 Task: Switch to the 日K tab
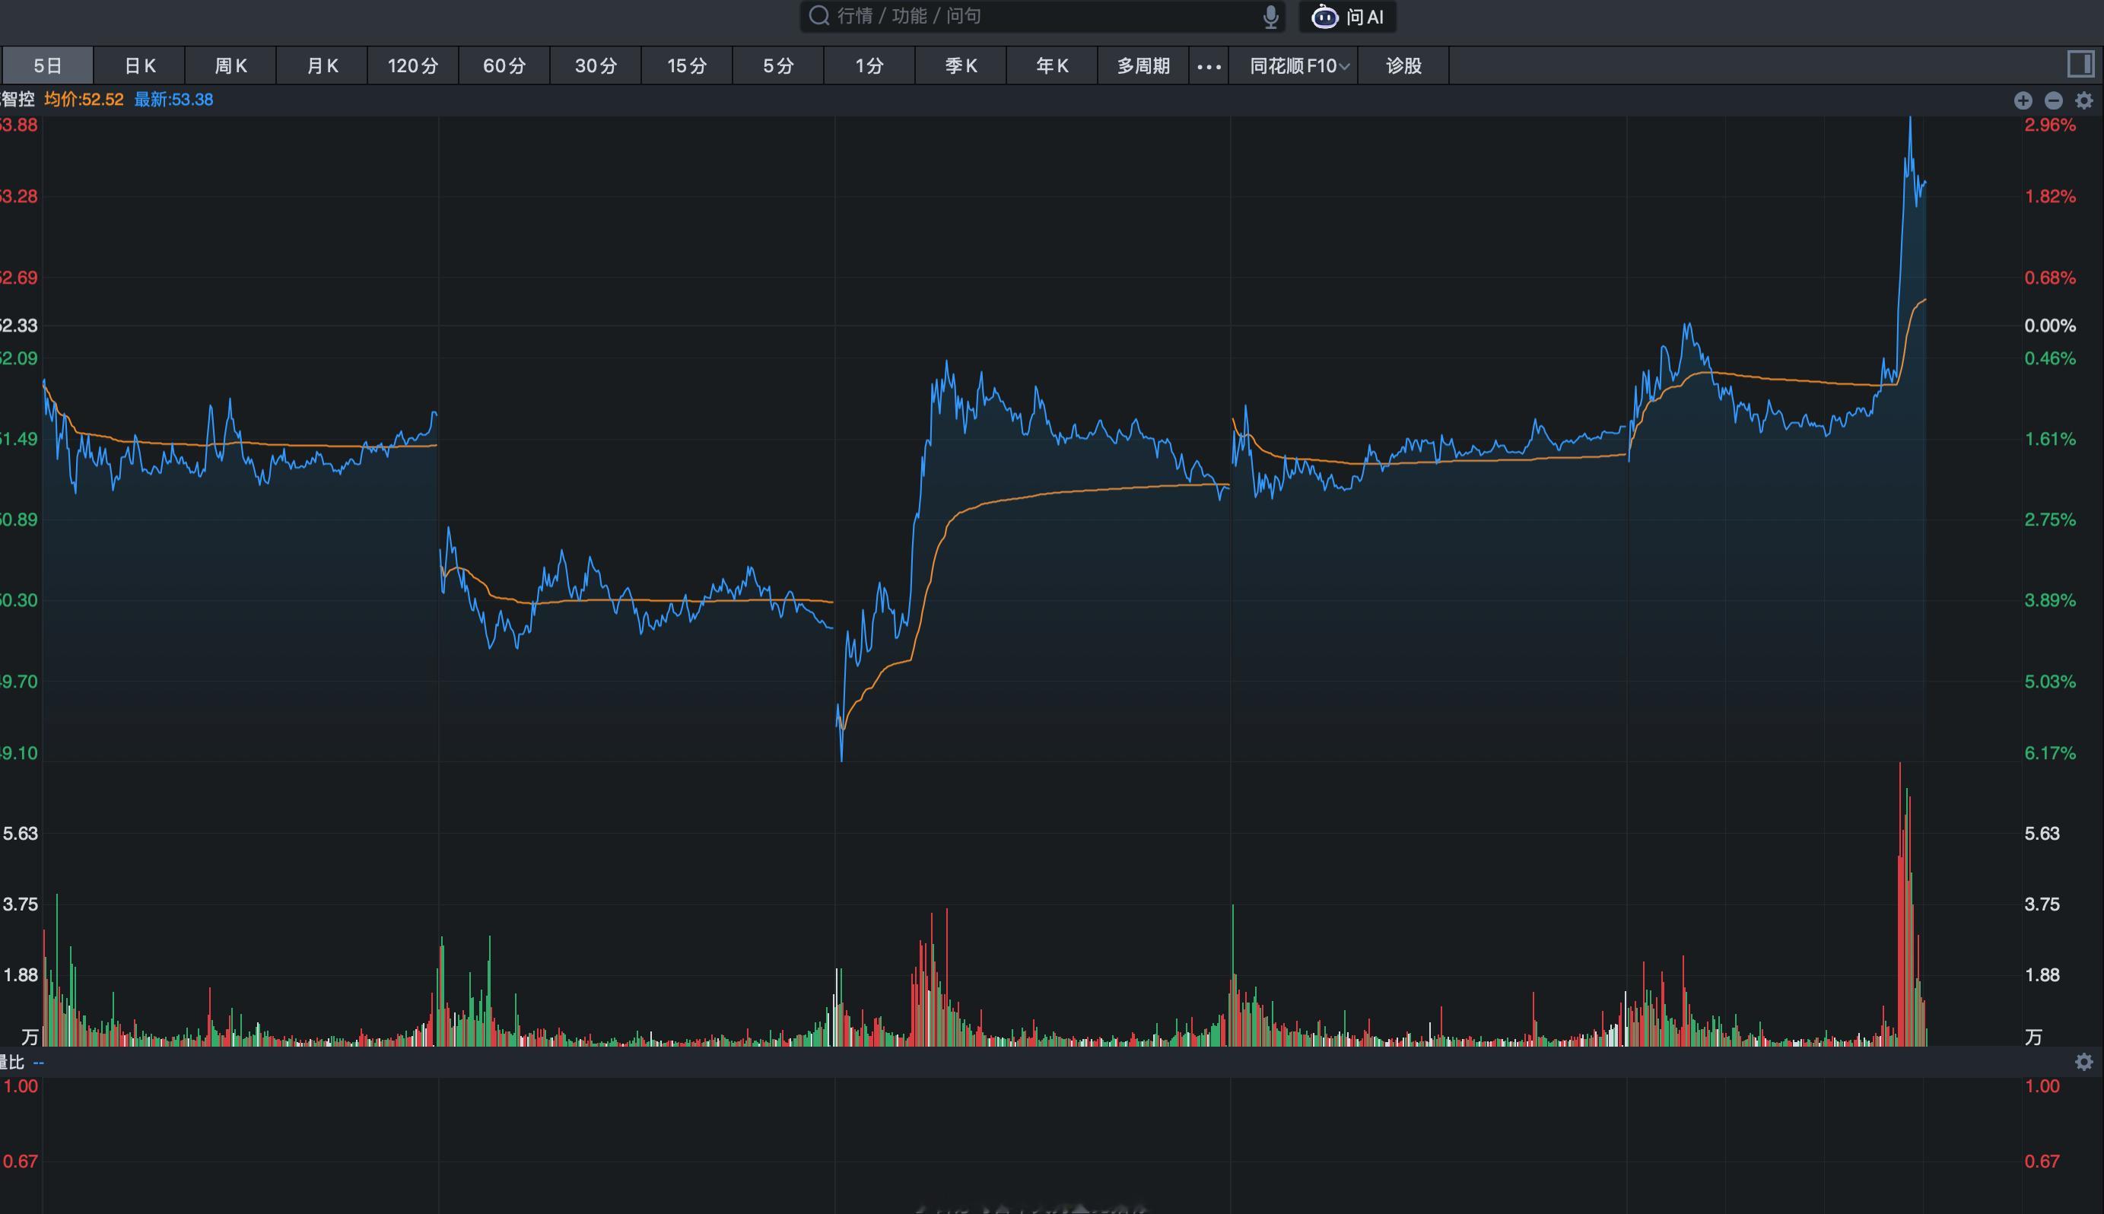pyautogui.click(x=139, y=66)
